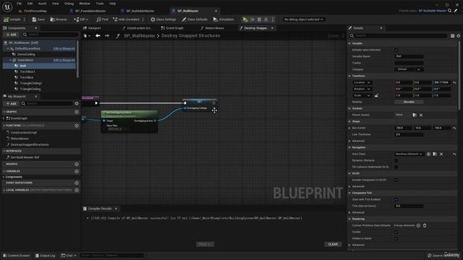
Task: Navigate back in graph history
Action: [98, 35]
